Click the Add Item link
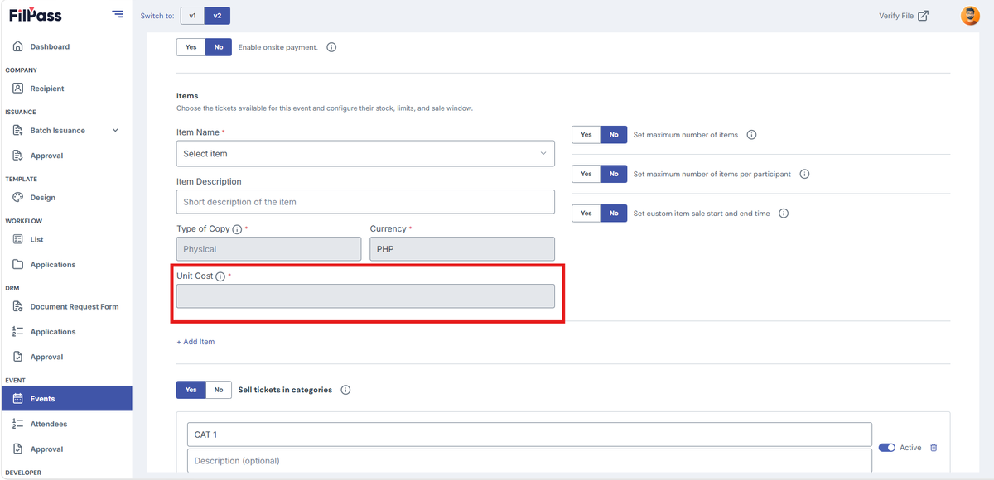Viewport: 994px width, 480px height. (x=195, y=342)
